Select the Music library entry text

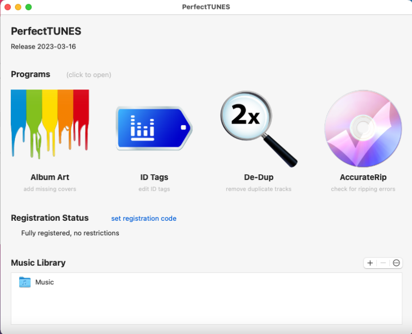click(x=44, y=282)
